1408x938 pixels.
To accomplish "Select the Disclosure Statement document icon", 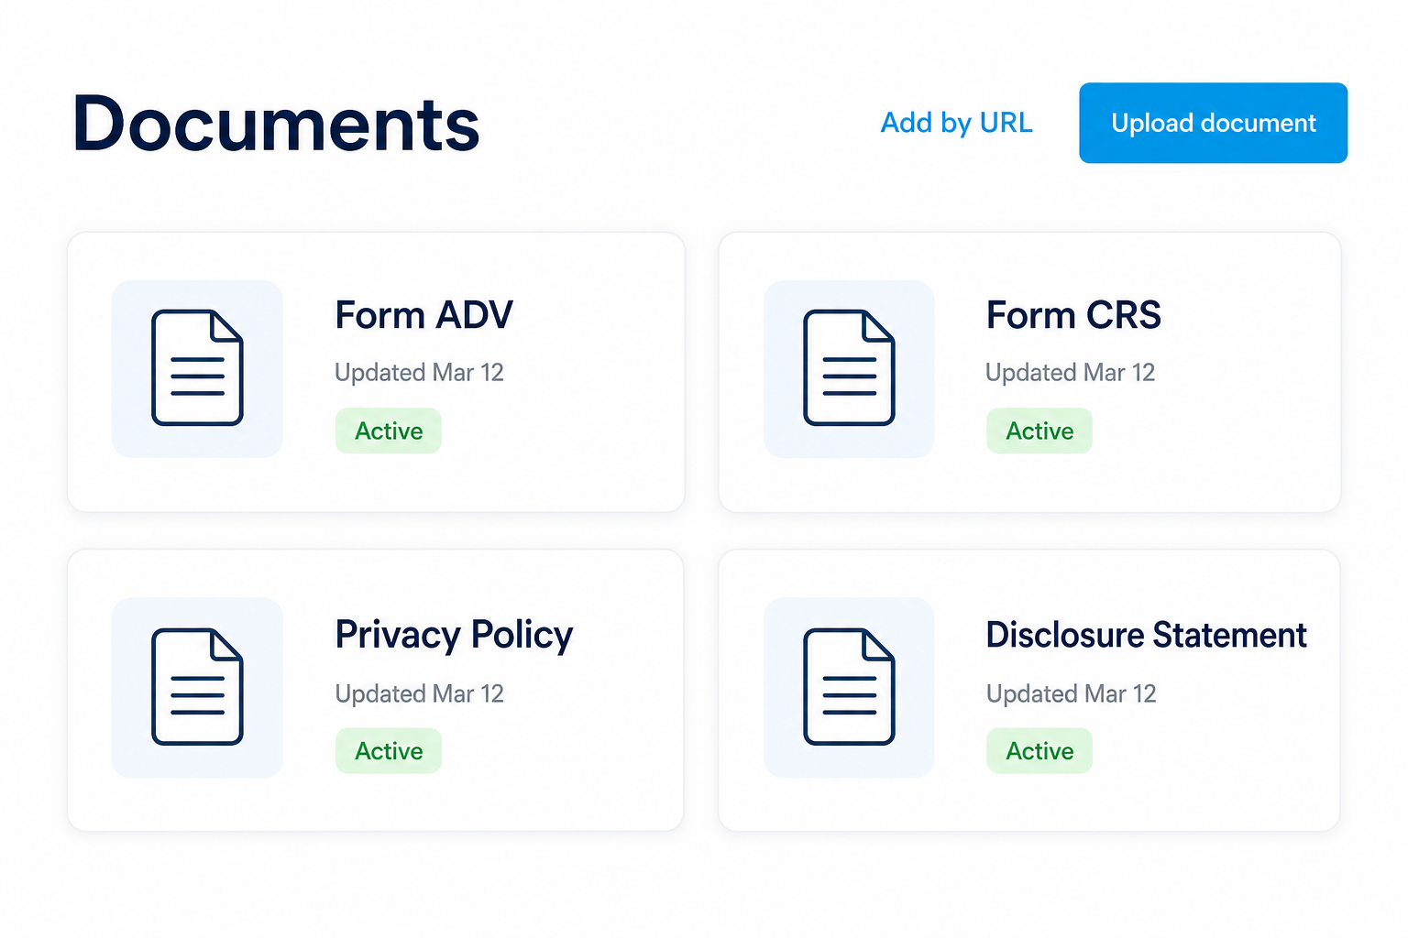I will pyautogui.click(x=849, y=687).
